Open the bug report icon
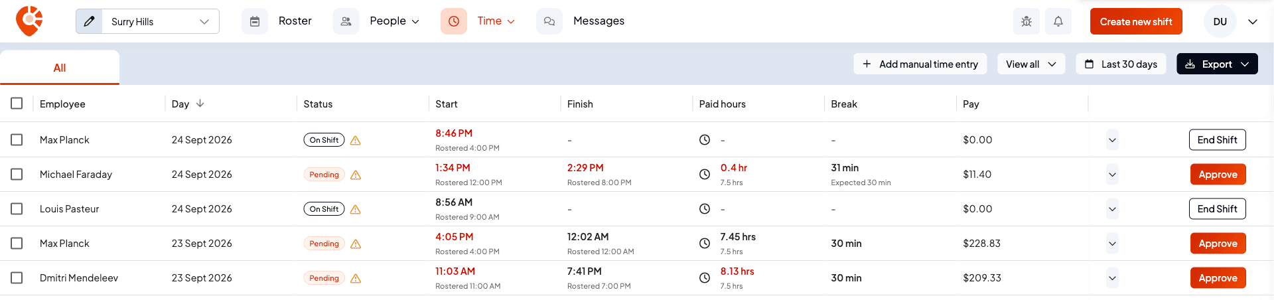Viewport: 1274px width, 300px height. point(1026,21)
